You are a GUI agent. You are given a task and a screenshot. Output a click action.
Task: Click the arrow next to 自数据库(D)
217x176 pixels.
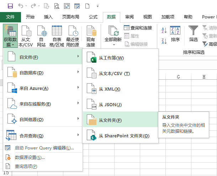[78, 72]
